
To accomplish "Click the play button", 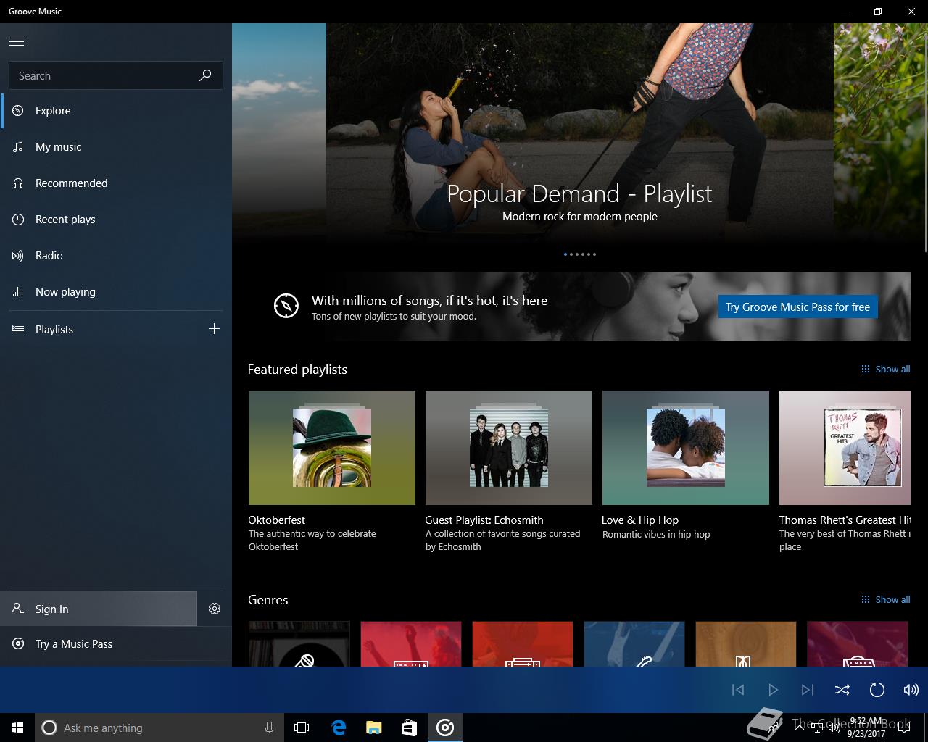I will [x=773, y=690].
